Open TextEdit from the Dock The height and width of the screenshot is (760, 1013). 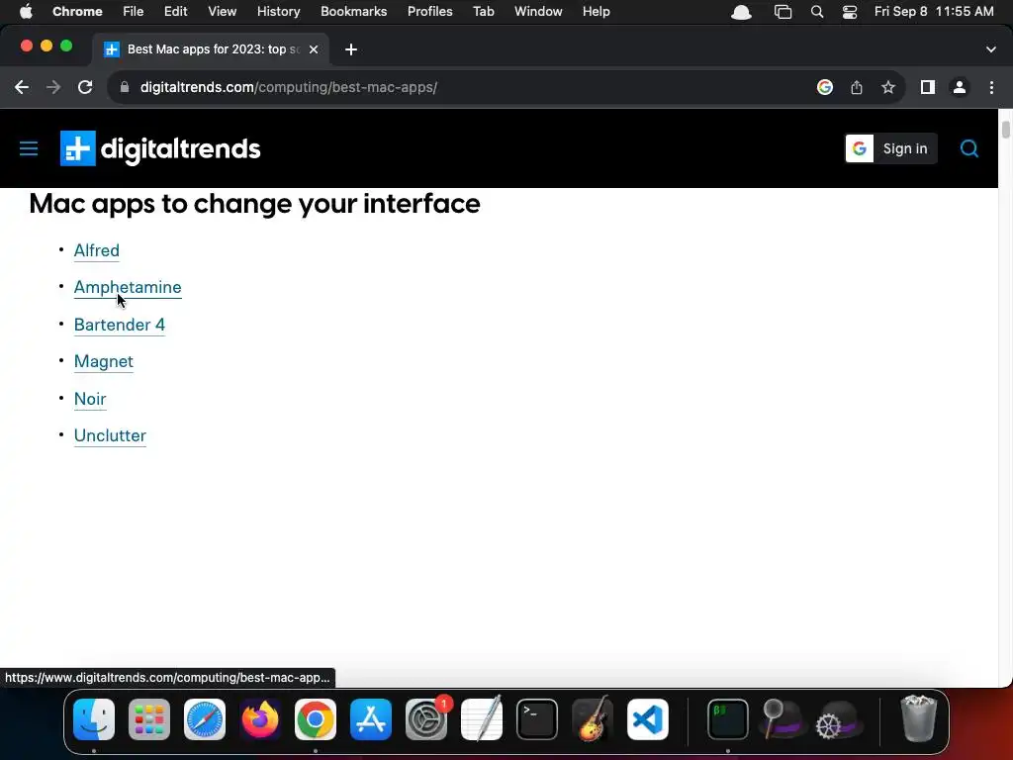click(482, 718)
